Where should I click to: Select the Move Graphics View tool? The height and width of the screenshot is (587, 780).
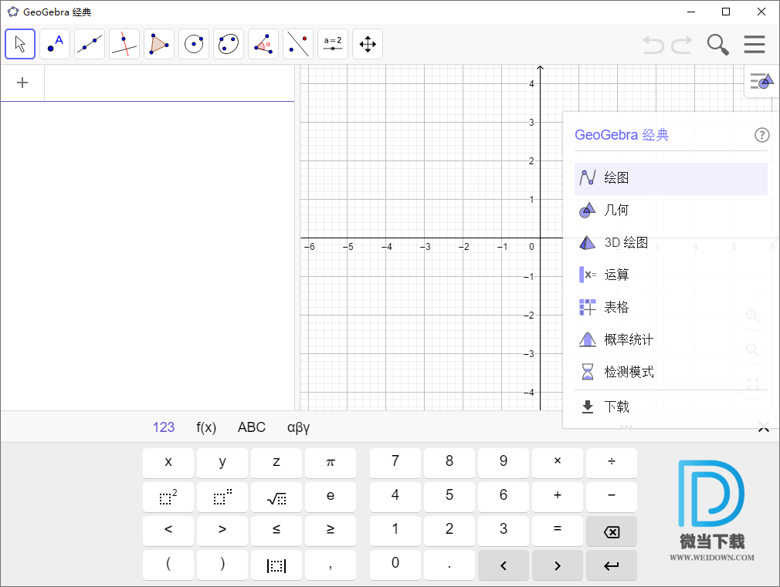(368, 44)
